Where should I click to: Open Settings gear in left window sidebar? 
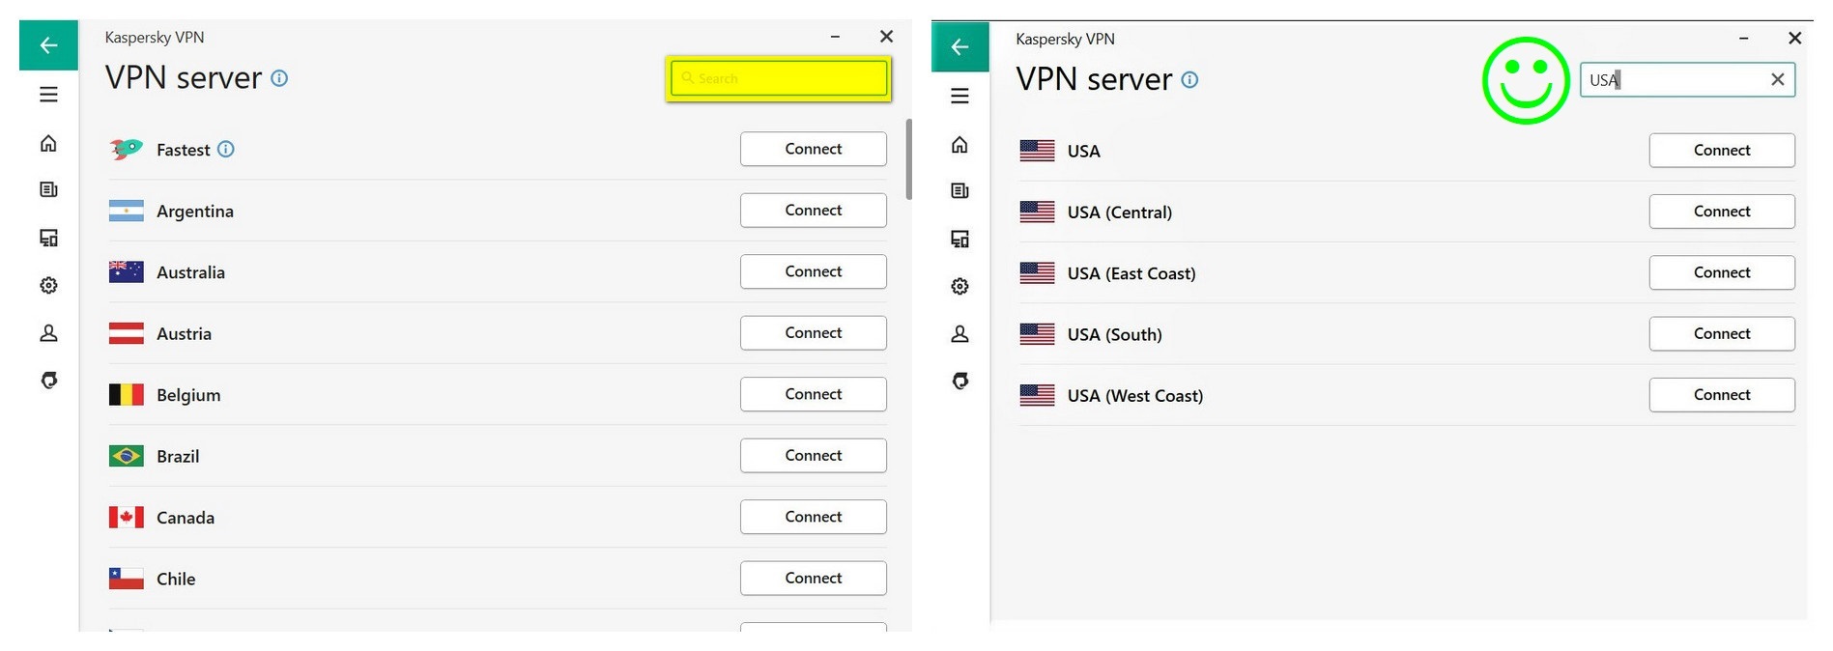[x=48, y=285]
